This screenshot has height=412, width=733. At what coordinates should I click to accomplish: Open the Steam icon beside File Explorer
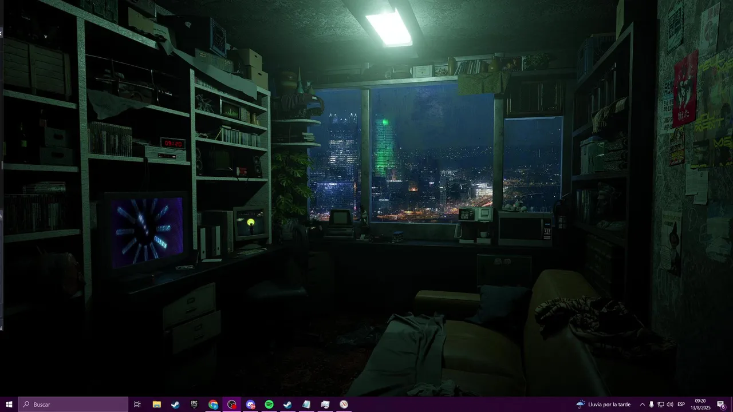tap(175, 404)
